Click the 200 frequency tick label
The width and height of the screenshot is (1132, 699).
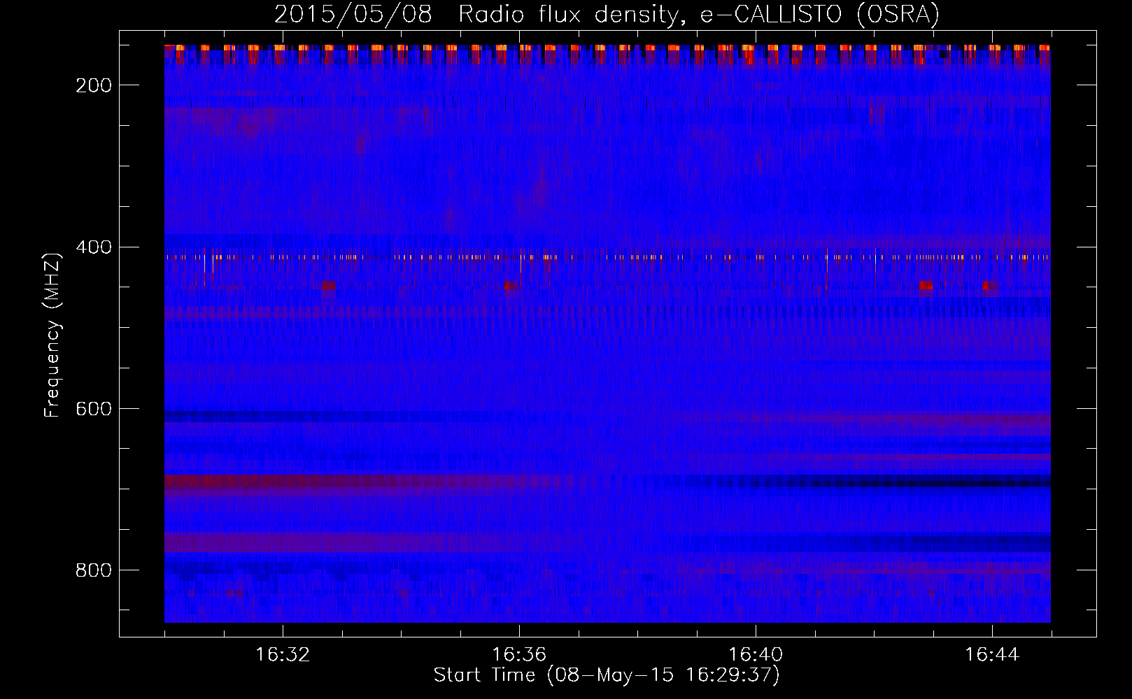(x=94, y=85)
